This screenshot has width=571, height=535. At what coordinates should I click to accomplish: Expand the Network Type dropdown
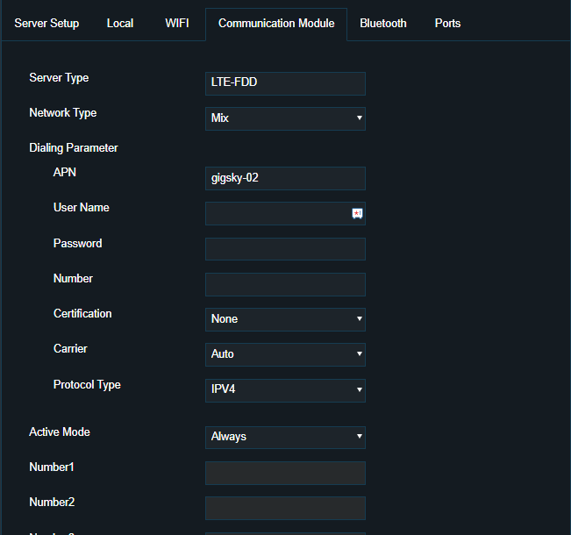(285, 118)
